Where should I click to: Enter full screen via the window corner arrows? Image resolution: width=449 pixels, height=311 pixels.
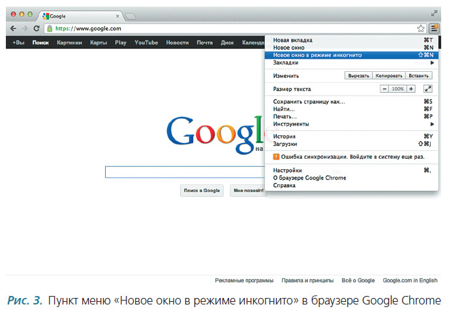pos(434,14)
